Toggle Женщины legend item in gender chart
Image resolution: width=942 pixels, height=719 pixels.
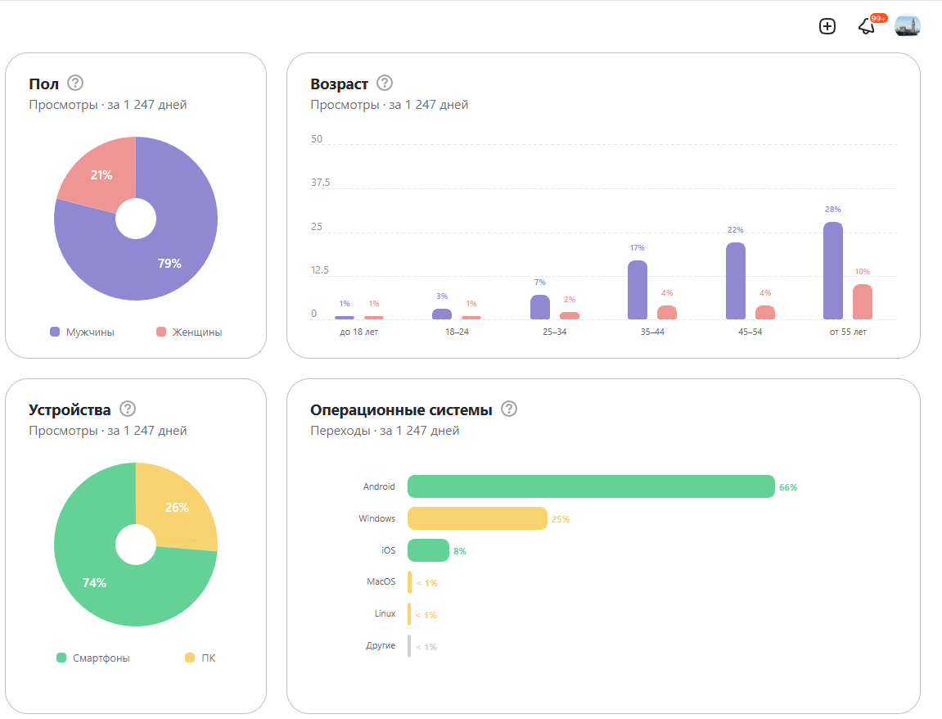coord(189,332)
